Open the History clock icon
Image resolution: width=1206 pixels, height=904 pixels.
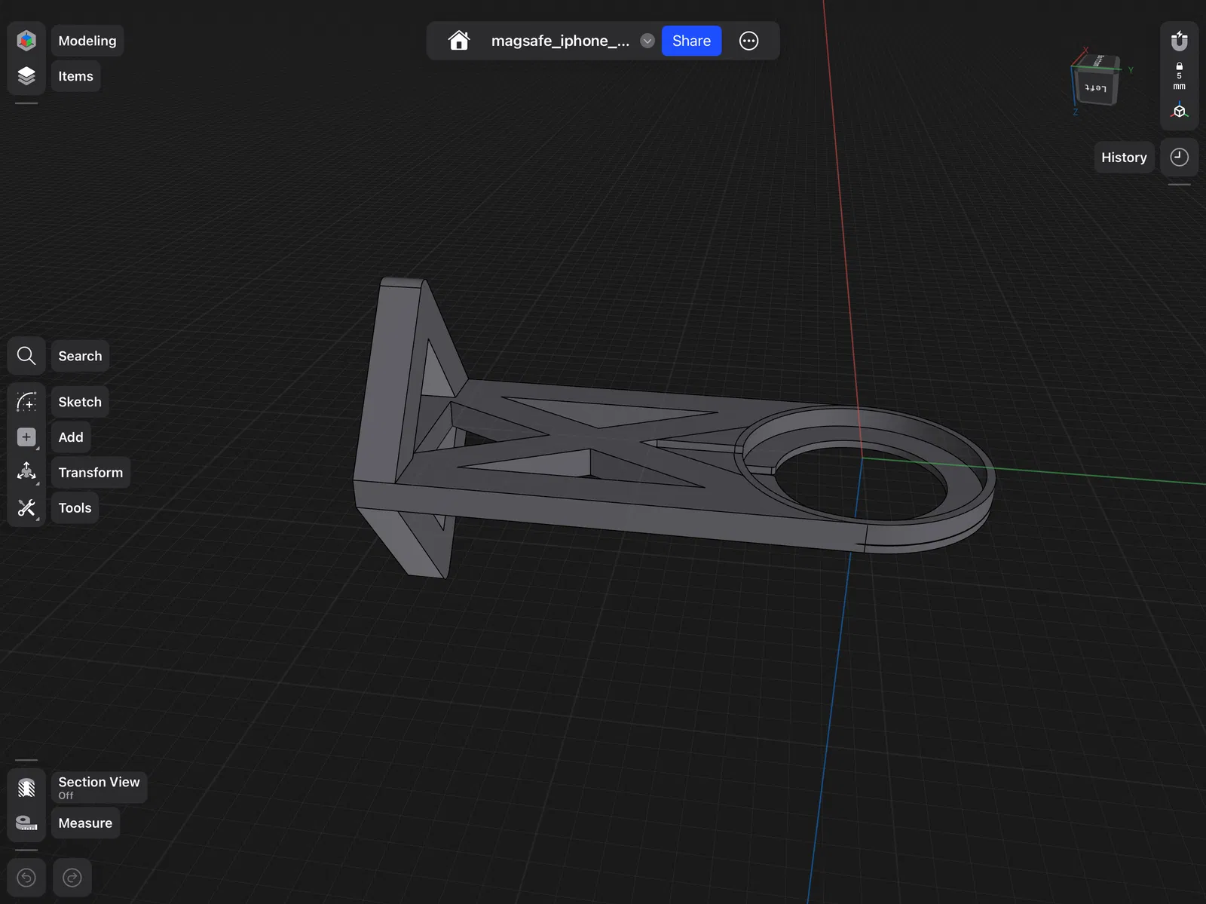1180,157
